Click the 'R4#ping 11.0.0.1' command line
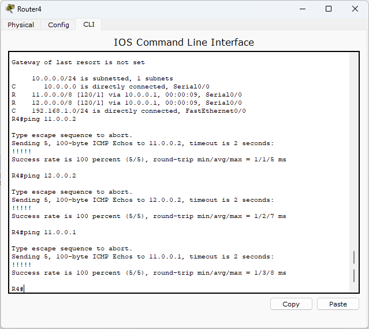 pyautogui.click(x=44, y=232)
